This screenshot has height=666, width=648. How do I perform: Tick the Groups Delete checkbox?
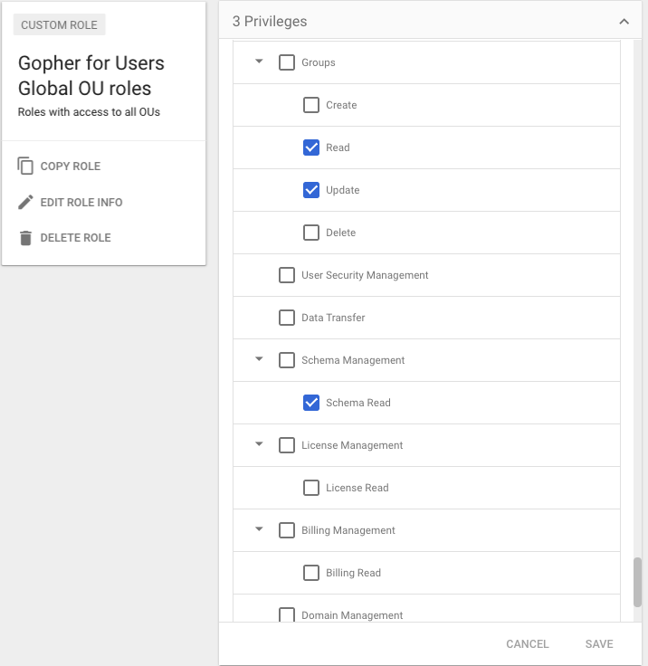point(311,233)
